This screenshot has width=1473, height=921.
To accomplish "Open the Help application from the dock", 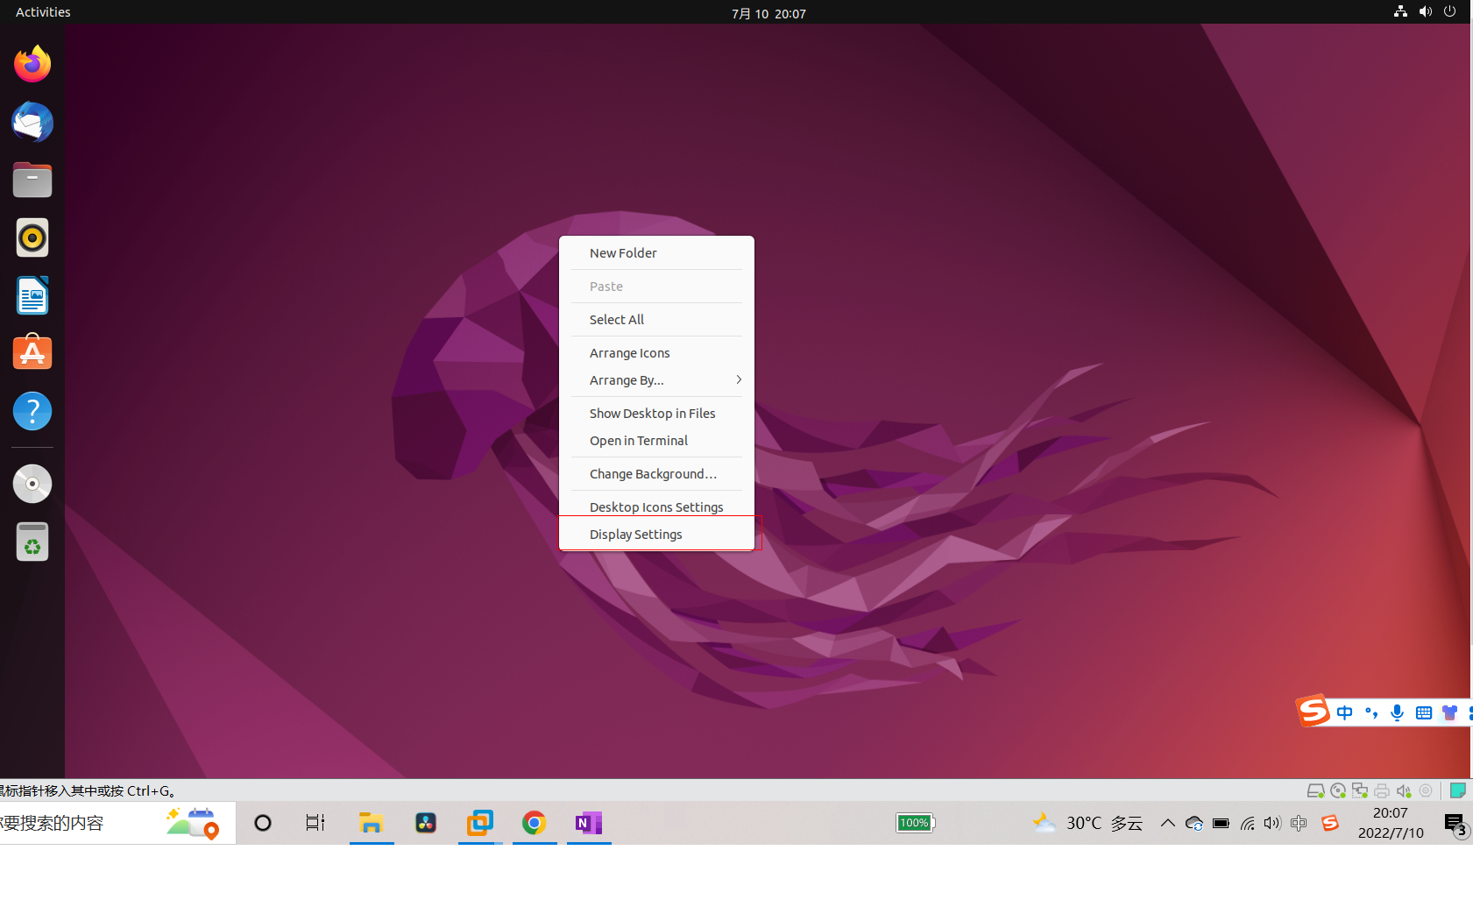I will 32,411.
